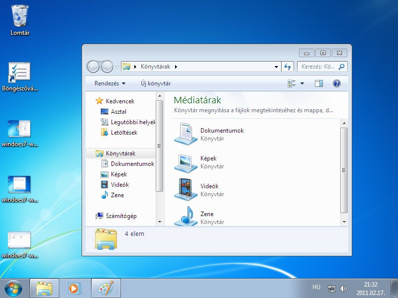
Task: Click file list scroll up arrow
Action: [344, 123]
